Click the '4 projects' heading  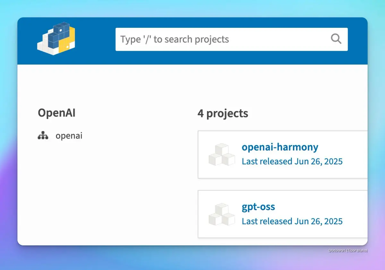(223, 113)
